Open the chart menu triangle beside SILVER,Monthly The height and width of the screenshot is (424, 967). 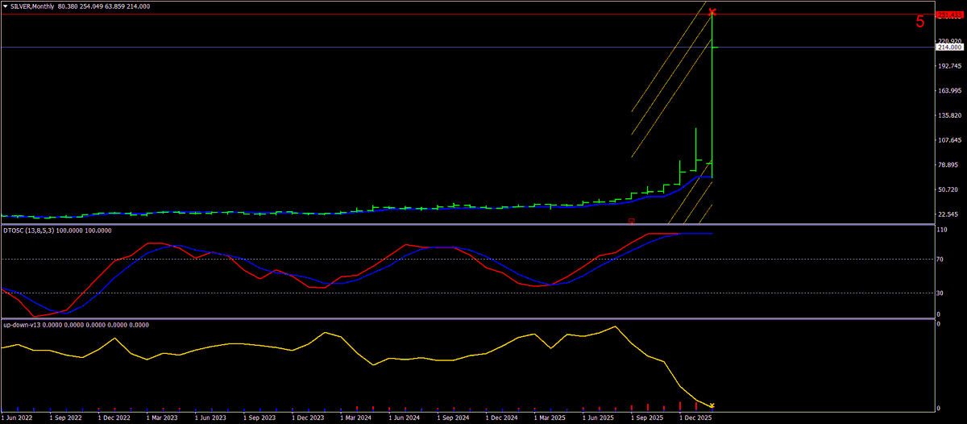point(6,6)
